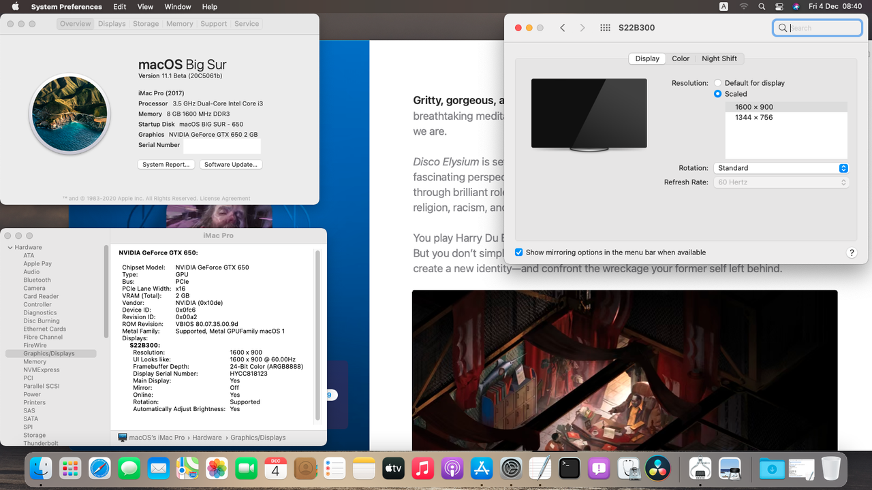Open Refresh Rate 60 Hertz dropdown
This screenshot has width=872, height=490.
pos(781,182)
